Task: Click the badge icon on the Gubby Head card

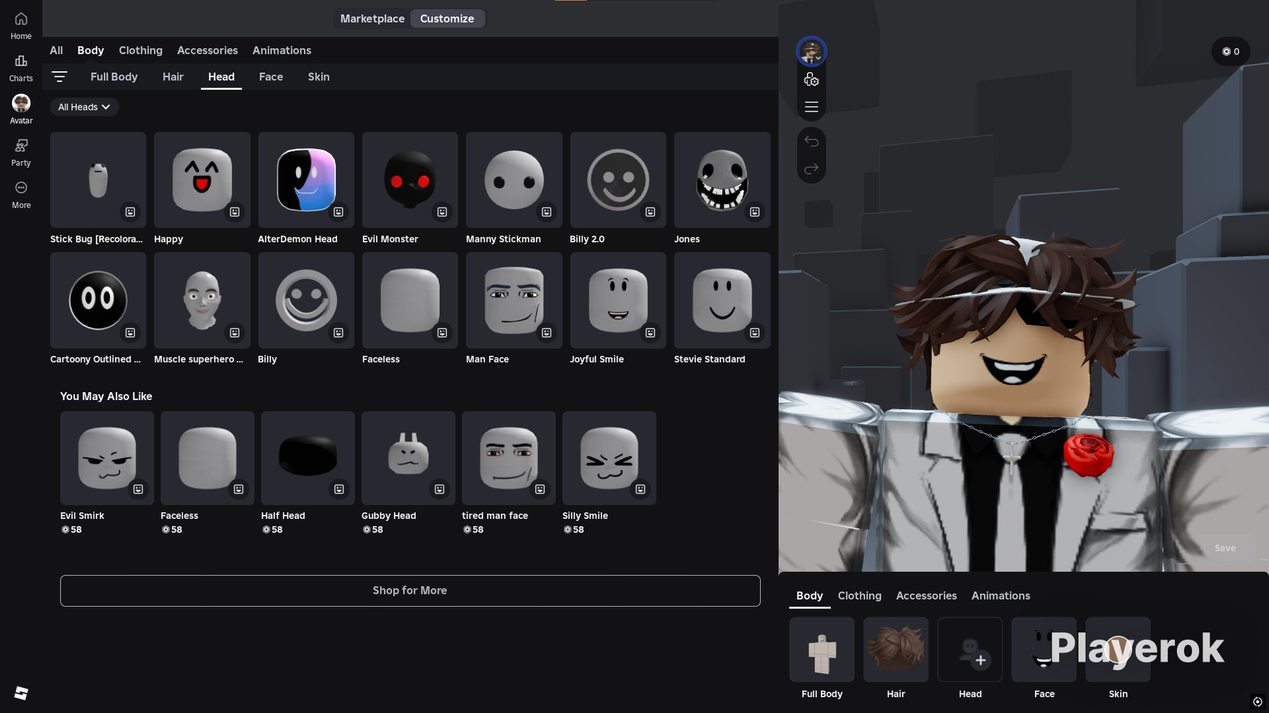Action: (440, 489)
